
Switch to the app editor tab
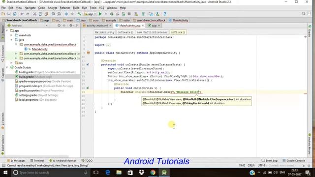click(x=154, y=26)
